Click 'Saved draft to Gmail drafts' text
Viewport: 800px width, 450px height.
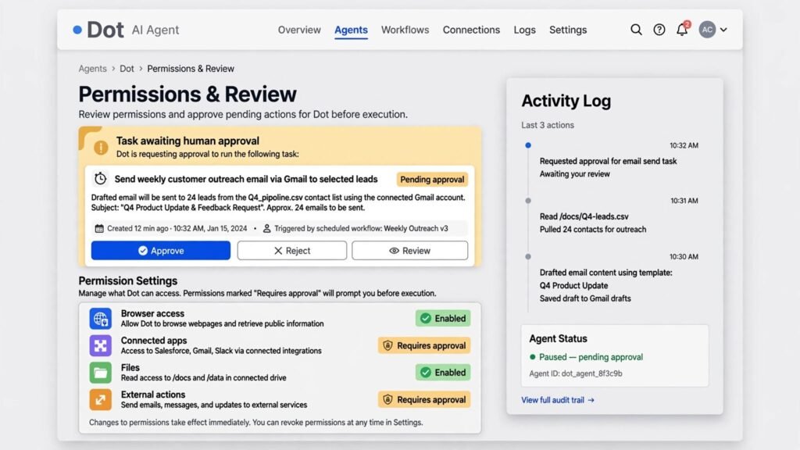(x=585, y=298)
